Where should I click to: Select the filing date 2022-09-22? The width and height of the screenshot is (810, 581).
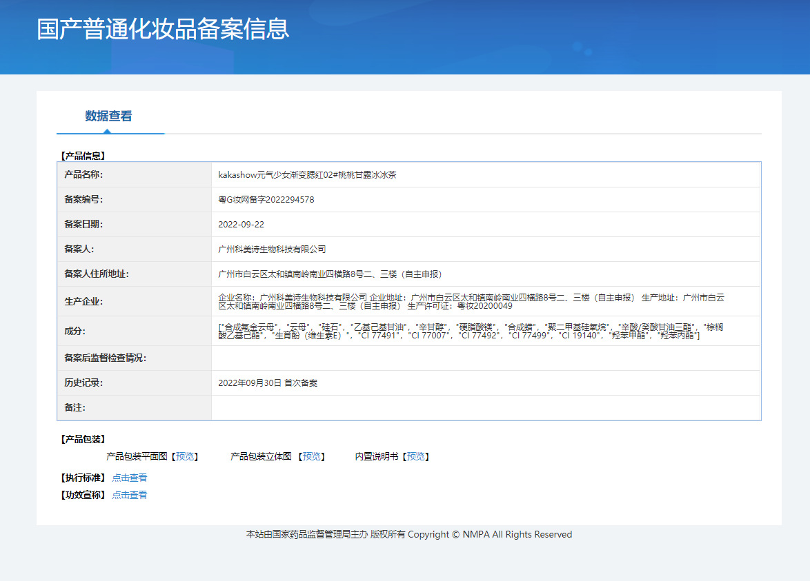[241, 225]
